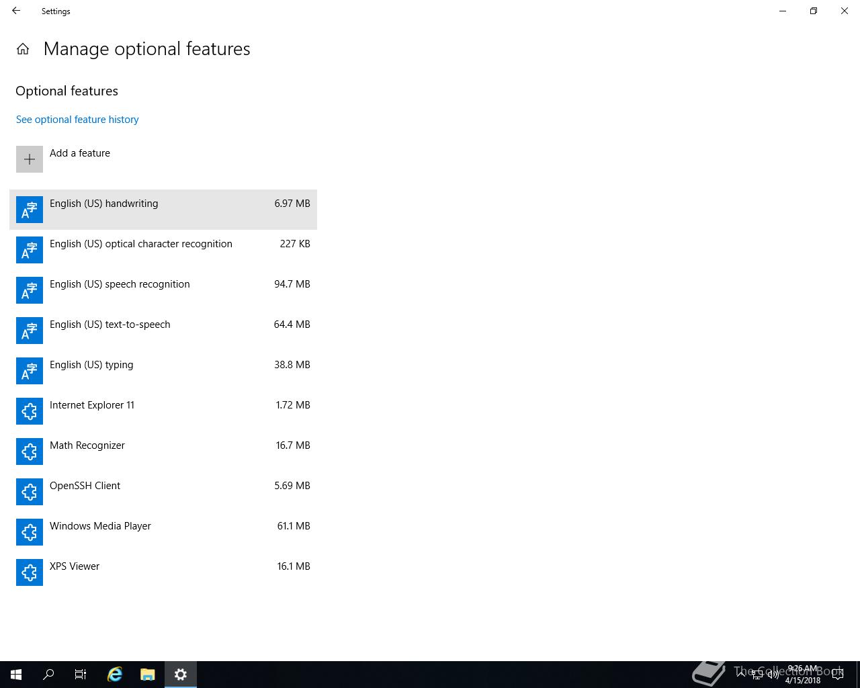
Task: Click the 61.1 MB size value
Action: [294, 526]
